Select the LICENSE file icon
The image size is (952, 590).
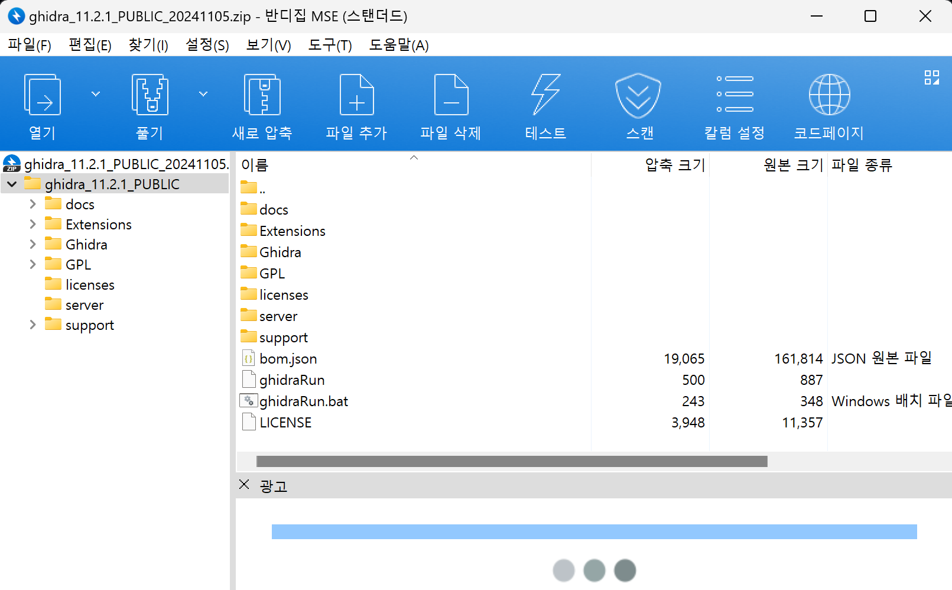249,422
